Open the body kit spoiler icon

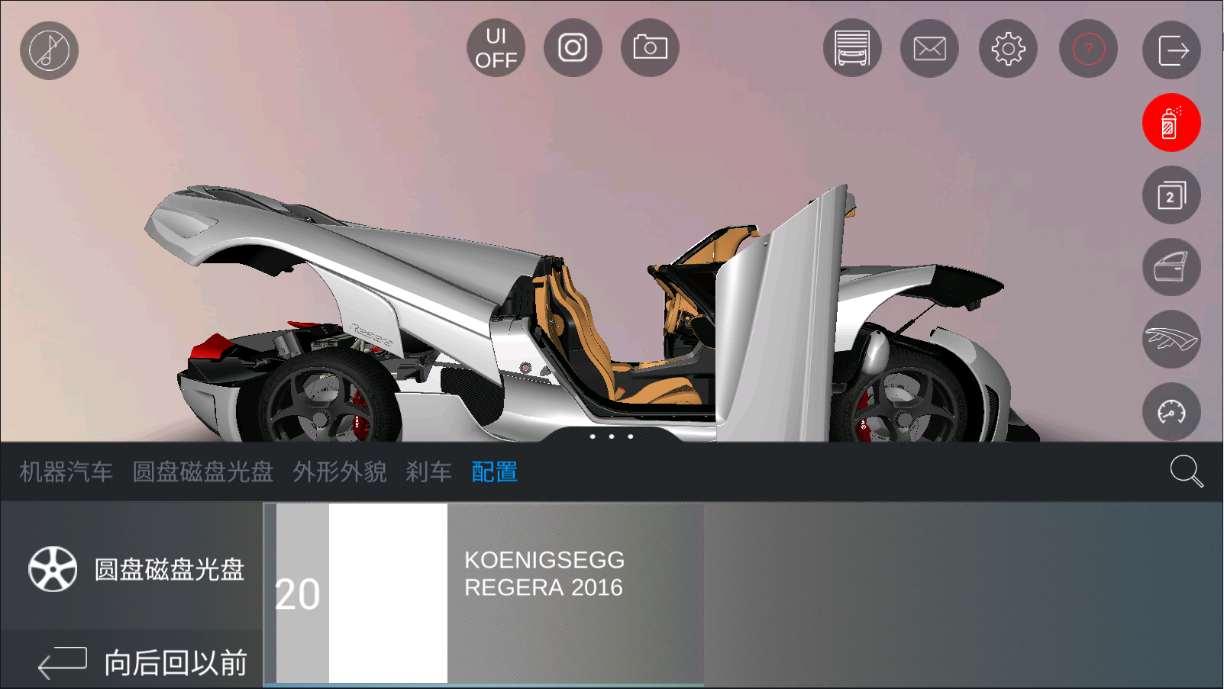click(1171, 340)
